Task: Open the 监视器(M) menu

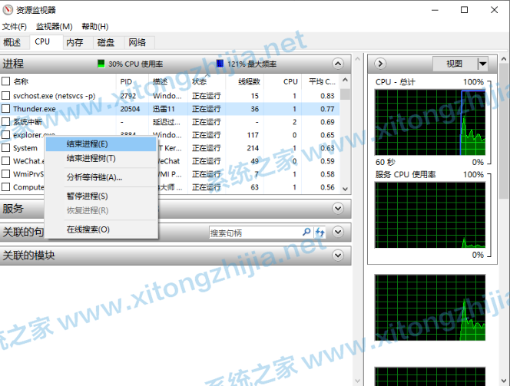Action: [x=54, y=26]
